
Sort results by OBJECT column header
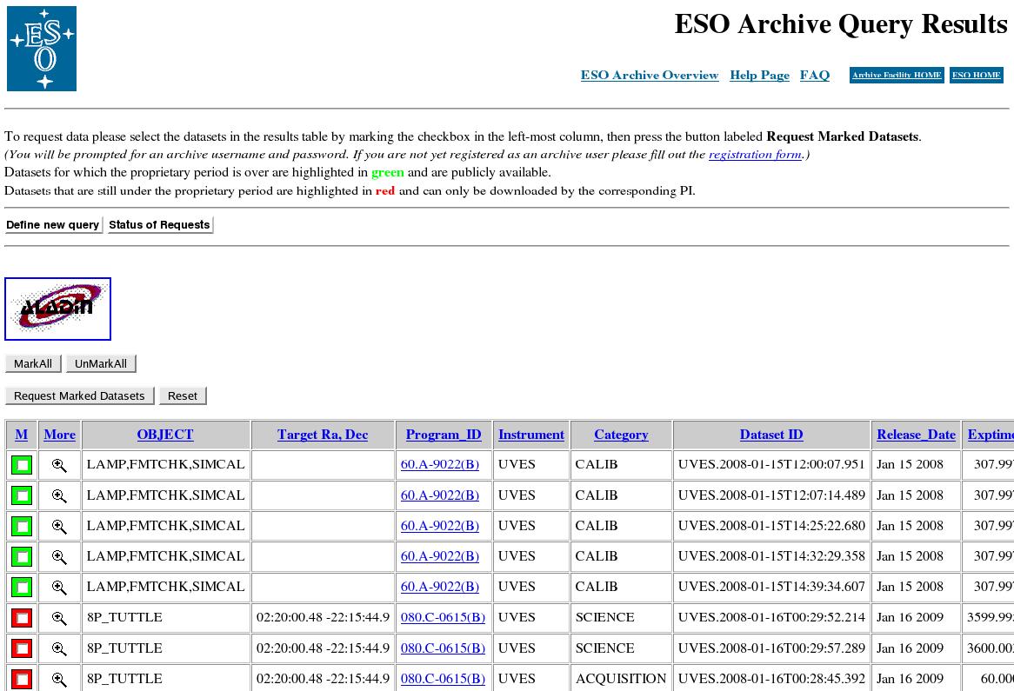[x=165, y=435]
